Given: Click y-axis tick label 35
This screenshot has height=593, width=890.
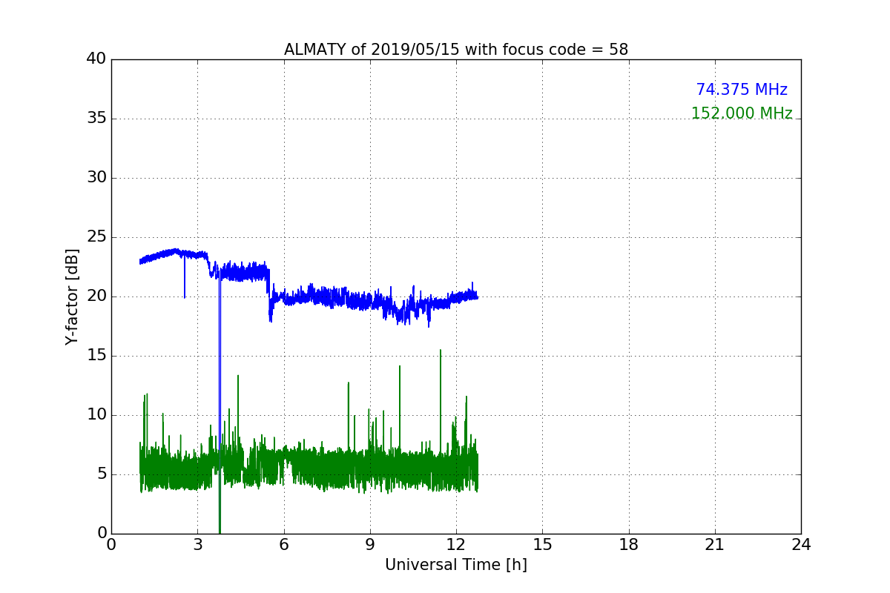Looking at the screenshot, I should tap(96, 119).
